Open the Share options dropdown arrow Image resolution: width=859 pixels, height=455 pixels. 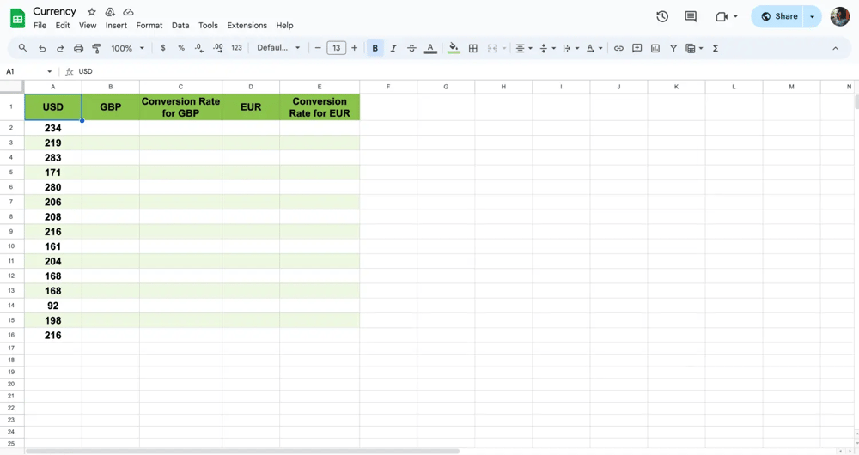coord(813,16)
